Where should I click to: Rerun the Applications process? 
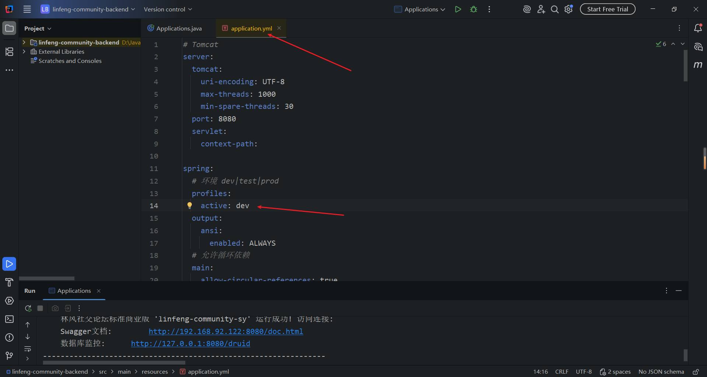click(x=28, y=308)
